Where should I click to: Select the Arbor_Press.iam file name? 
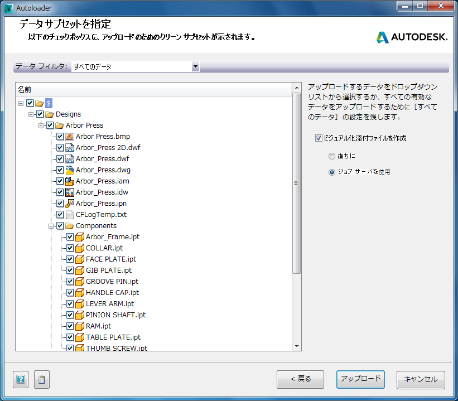tap(103, 181)
